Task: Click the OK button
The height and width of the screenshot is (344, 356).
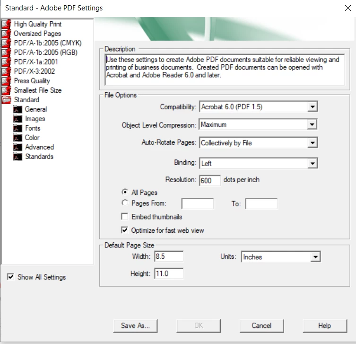Action: pyautogui.click(x=199, y=326)
